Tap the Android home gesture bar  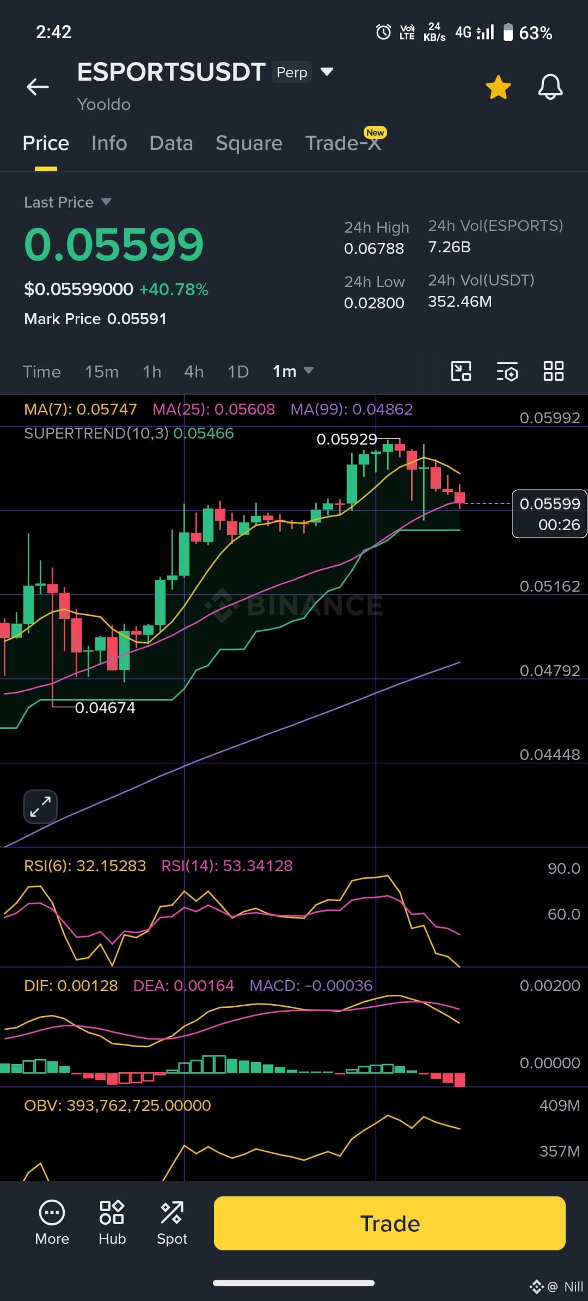[294, 1282]
